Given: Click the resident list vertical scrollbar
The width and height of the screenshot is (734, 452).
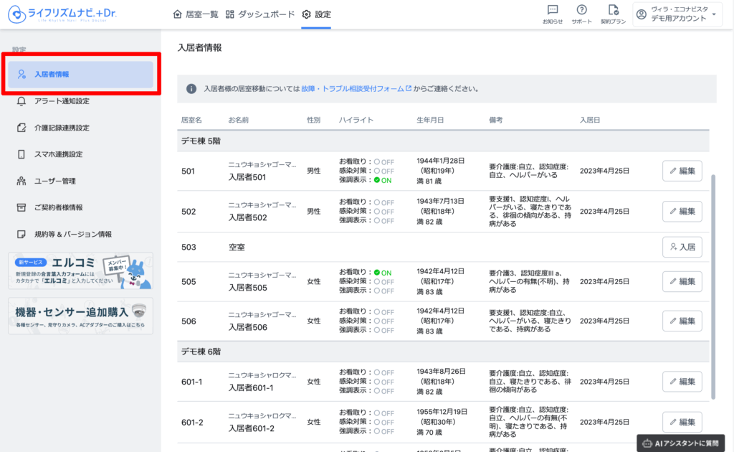Looking at the screenshot, I should (x=712, y=287).
